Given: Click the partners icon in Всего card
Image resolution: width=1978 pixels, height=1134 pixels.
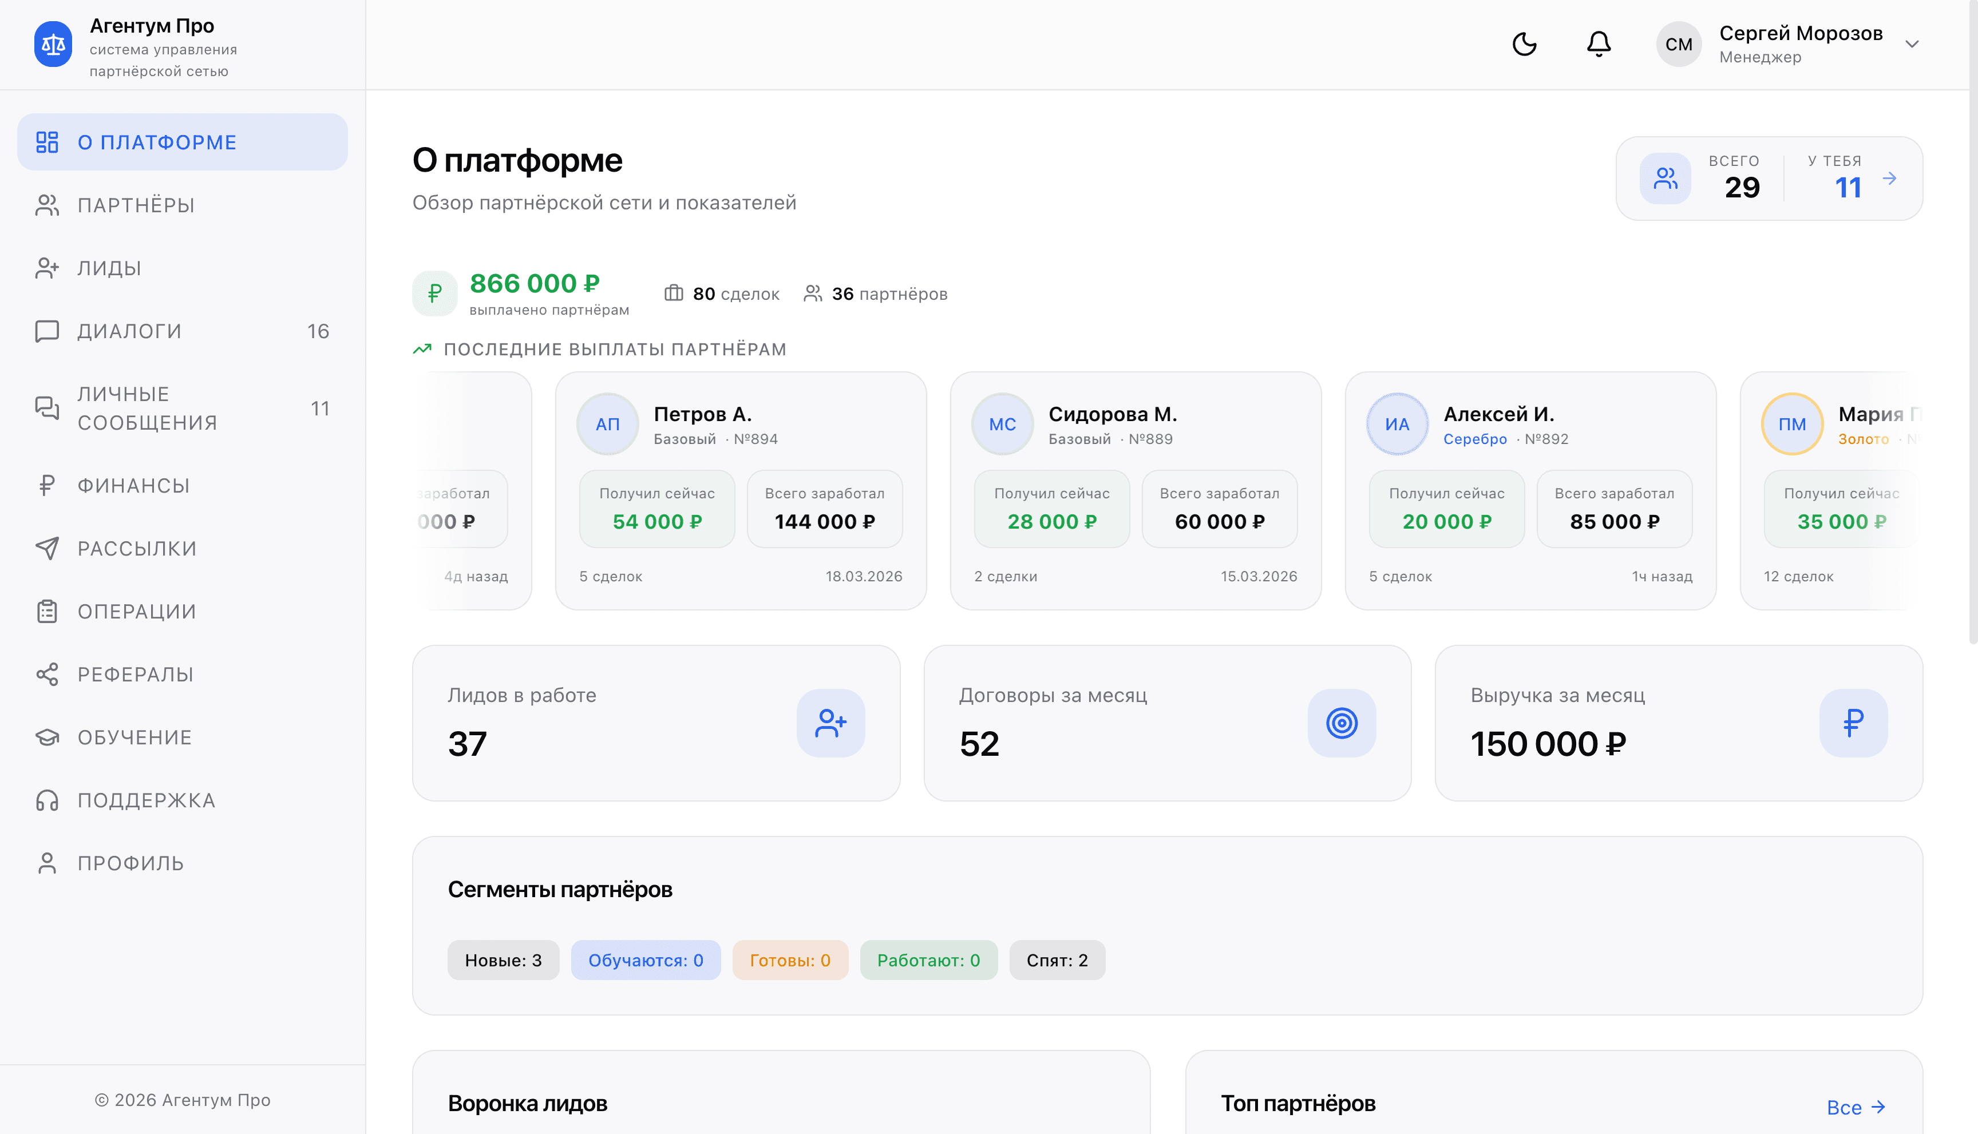Looking at the screenshot, I should point(1666,179).
